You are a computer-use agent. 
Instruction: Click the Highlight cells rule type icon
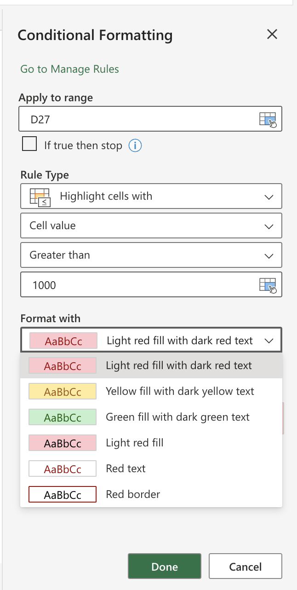40,197
